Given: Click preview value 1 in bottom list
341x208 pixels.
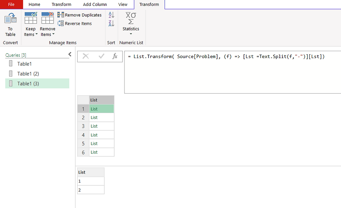Looking at the screenshot, I should pyautogui.click(x=91, y=181).
